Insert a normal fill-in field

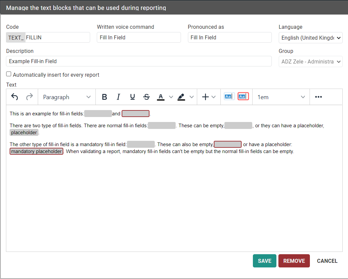(x=229, y=97)
